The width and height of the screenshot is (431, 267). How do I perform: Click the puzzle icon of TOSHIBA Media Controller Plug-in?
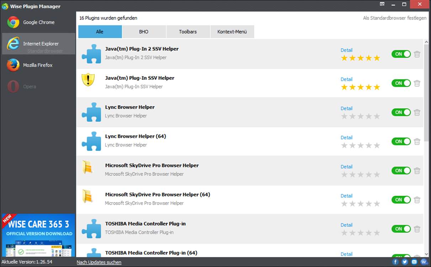(91, 229)
